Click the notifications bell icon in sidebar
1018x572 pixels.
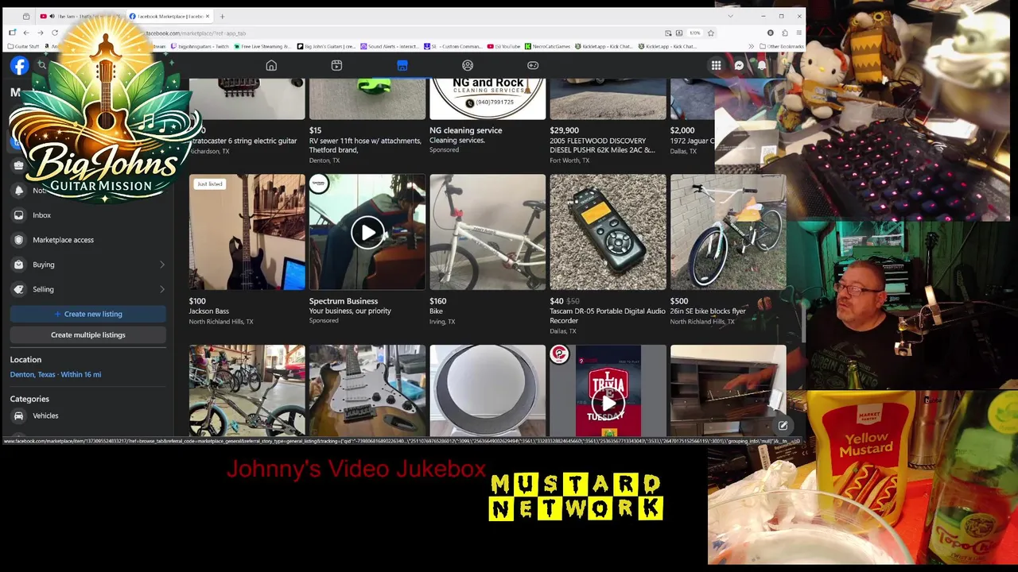[18, 191]
